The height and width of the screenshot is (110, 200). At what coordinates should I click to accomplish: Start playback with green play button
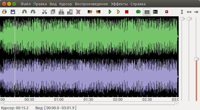pyautogui.click(x=110, y=12)
